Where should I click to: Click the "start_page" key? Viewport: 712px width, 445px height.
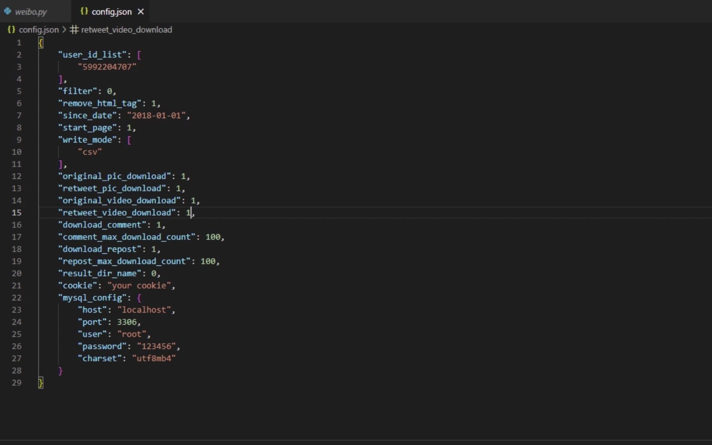(x=87, y=128)
